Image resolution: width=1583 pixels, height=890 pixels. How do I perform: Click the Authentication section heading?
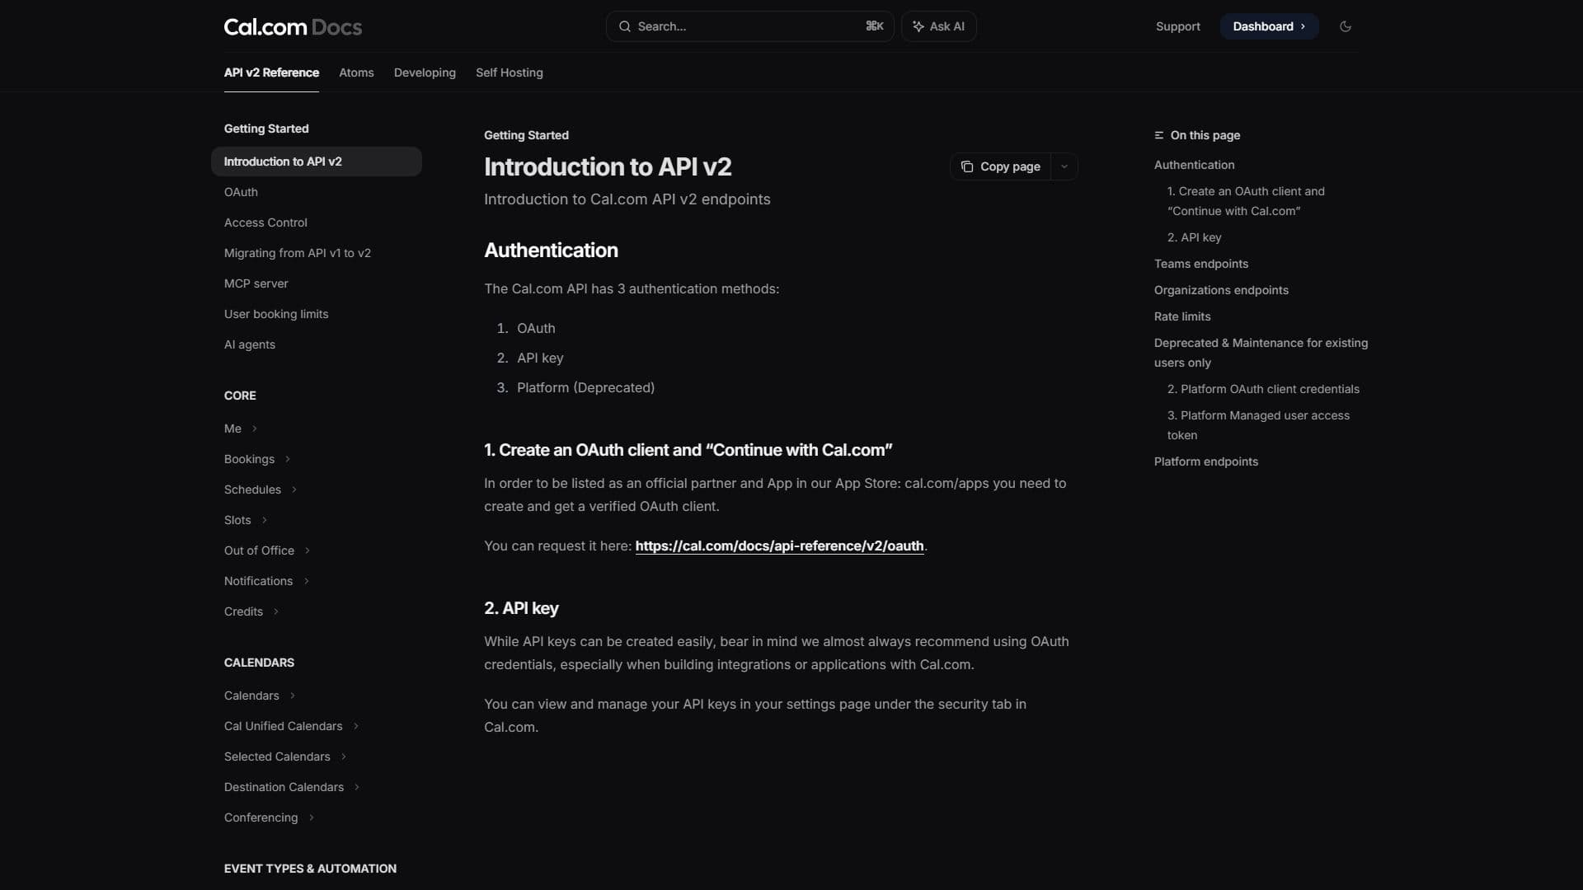551,251
